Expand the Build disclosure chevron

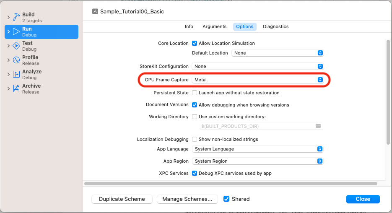8,17
